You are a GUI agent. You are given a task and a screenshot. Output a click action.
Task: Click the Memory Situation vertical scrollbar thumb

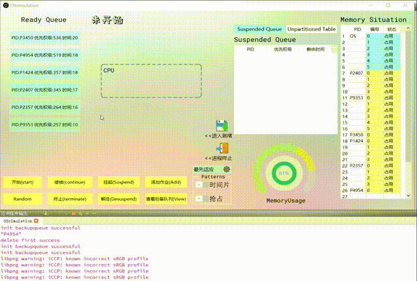click(x=409, y=97)
